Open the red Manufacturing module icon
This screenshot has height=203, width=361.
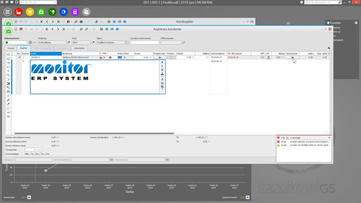[19, 12]
